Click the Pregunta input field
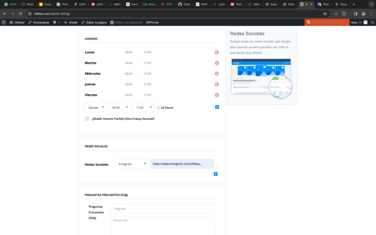 click(163, 209)
